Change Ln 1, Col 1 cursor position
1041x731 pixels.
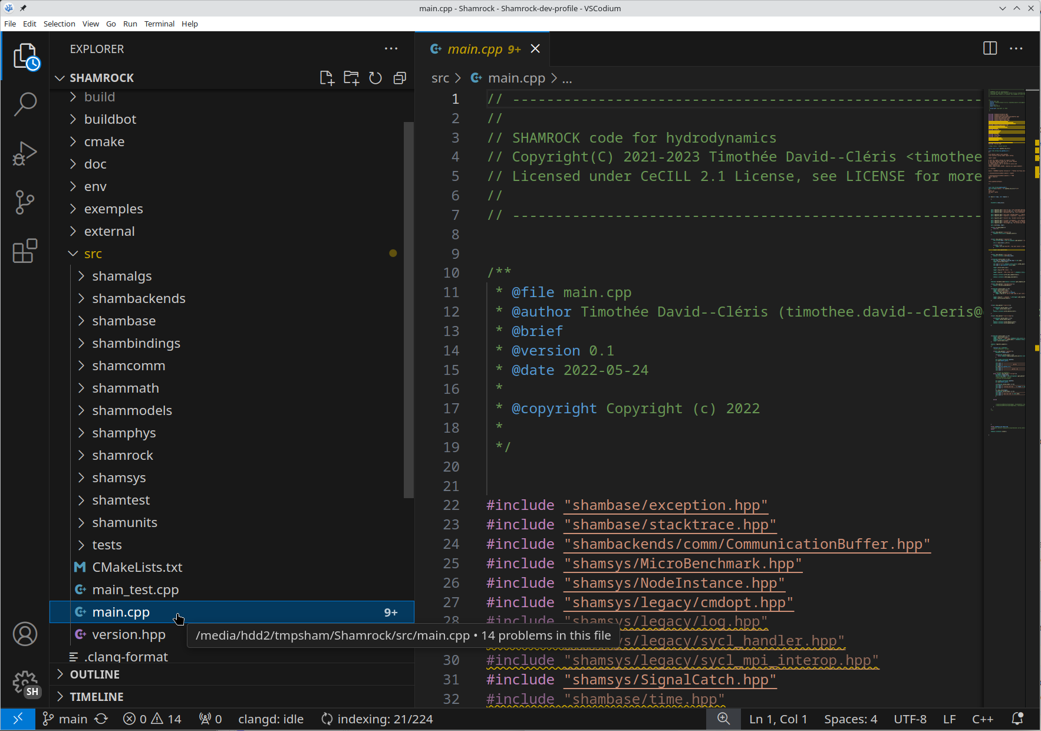tap(778, 719)
